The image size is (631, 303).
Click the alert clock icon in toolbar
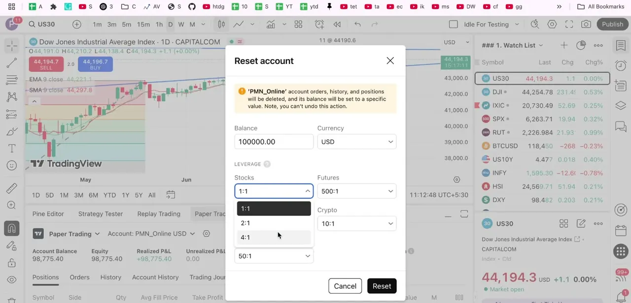click(319, 24)
